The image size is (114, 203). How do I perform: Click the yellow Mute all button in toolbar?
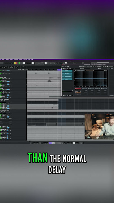(15, 63)
